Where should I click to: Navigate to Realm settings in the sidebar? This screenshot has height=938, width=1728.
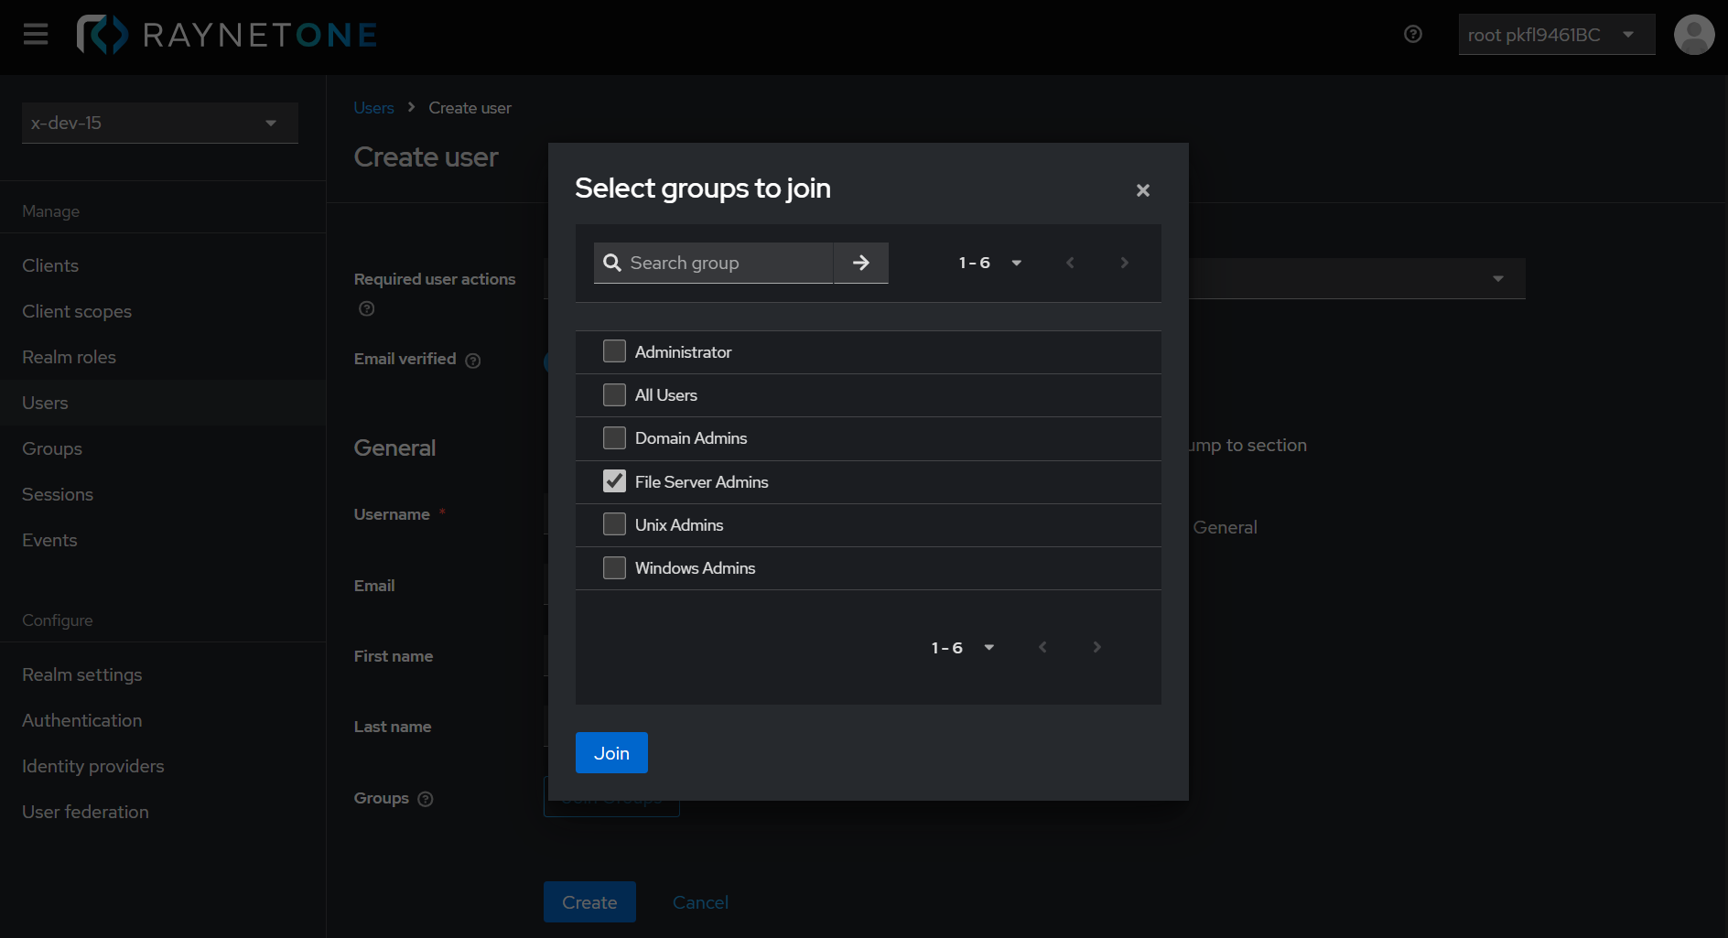point(81,674)
